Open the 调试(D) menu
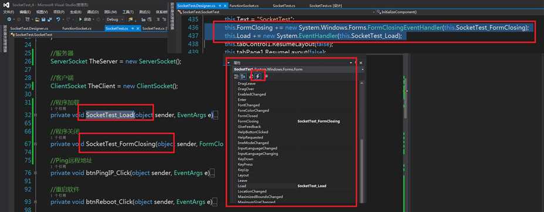This screenshot has height=212, width=544. click(93, 12)
